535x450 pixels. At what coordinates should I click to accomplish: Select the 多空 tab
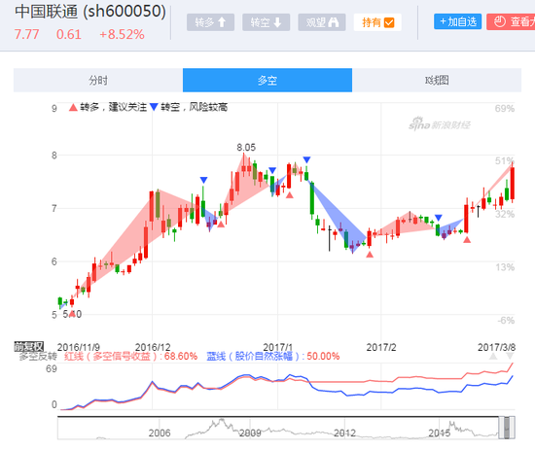click(x=267, y=80)
